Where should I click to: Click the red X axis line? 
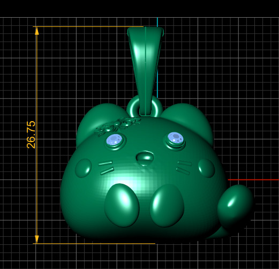253,180
